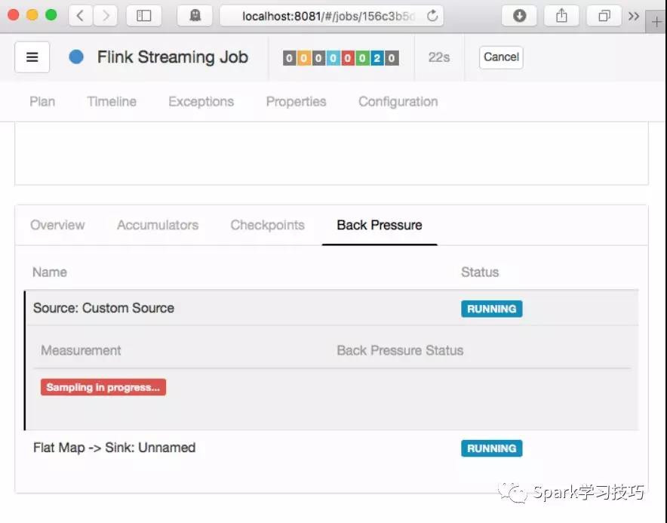
Task: Toggle the Safari sidebar icon
Action: pyautogui.click(x=144, y=16)
